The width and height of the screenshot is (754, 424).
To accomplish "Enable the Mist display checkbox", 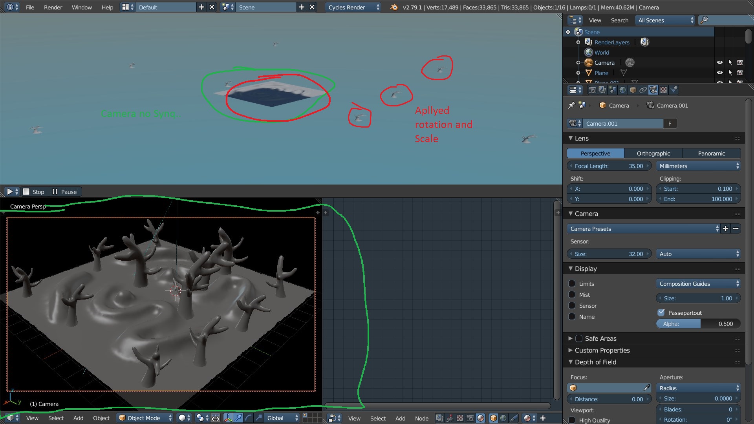I will (x=572, y=294).
